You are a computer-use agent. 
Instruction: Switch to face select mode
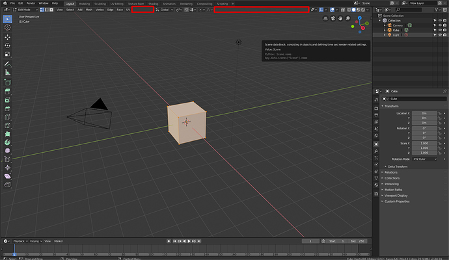click(51, 10)
